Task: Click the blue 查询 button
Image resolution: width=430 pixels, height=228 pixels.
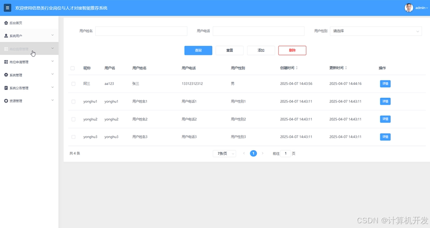Action: [x=198, y=51]
